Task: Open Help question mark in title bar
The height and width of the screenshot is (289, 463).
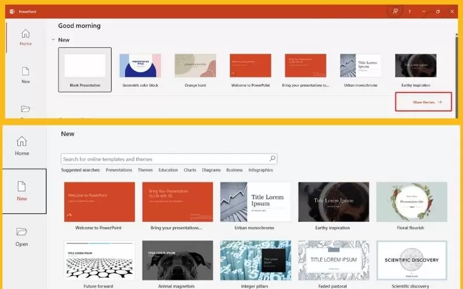Action: pos(409,12)
